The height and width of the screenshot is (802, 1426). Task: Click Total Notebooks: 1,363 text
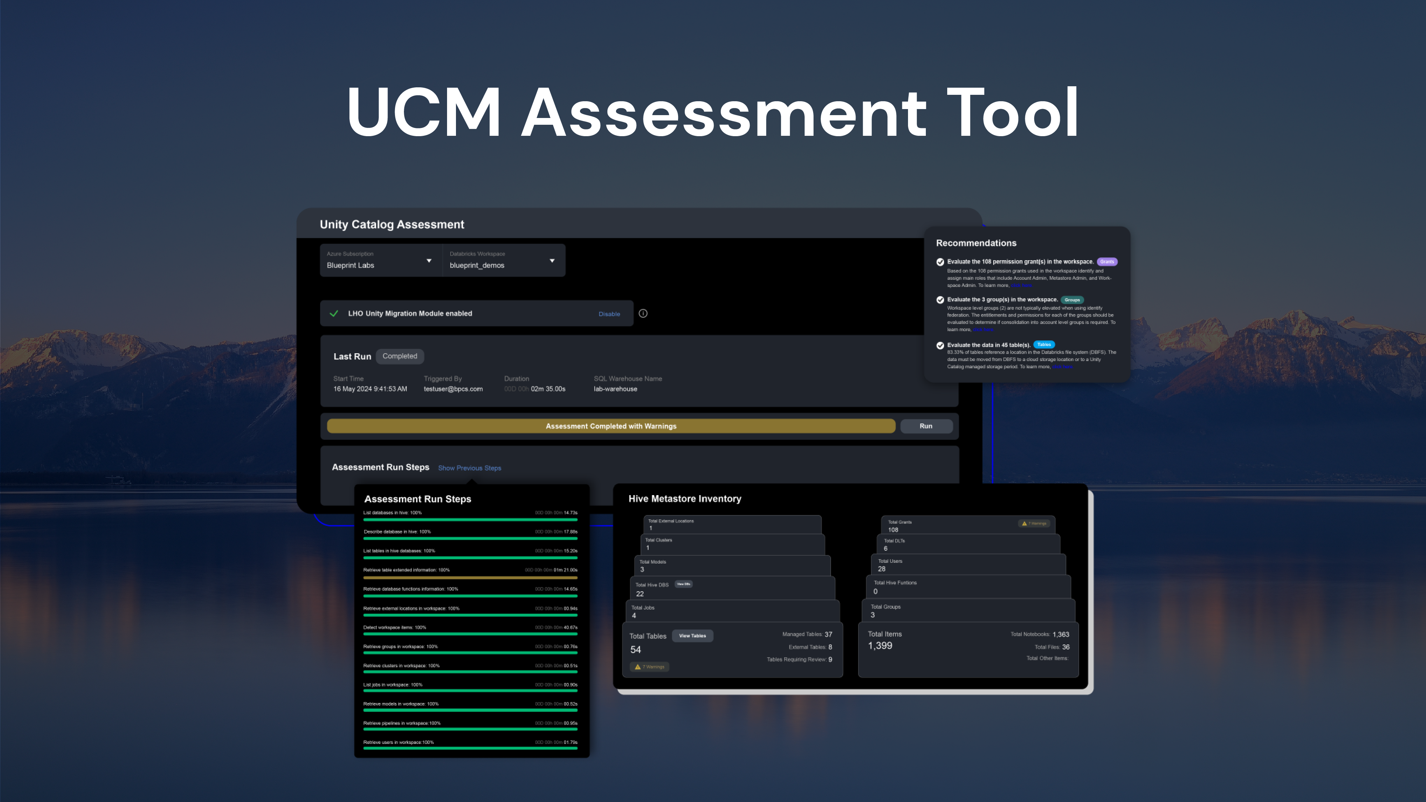pyautogui.click(x=1040, y=634)
